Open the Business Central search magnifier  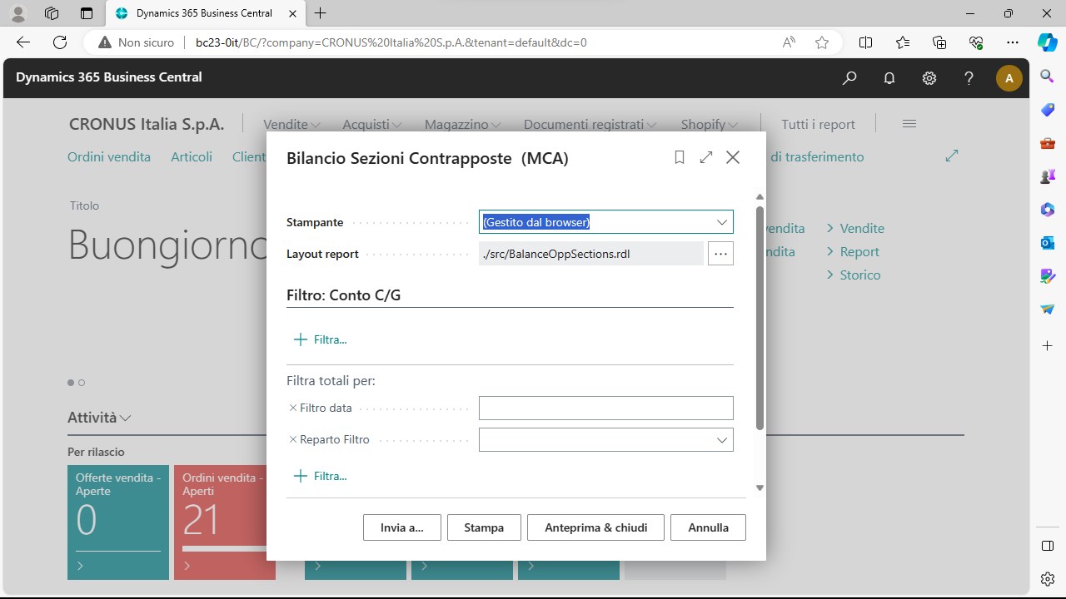coord(849,77)
